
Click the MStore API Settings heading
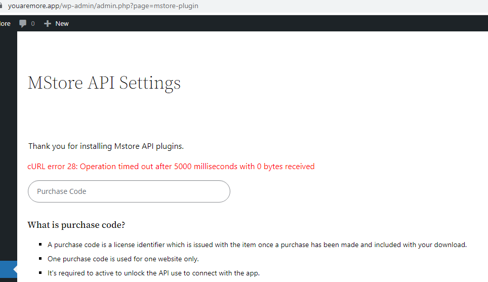pyautogui.click(x=104, y=83)
